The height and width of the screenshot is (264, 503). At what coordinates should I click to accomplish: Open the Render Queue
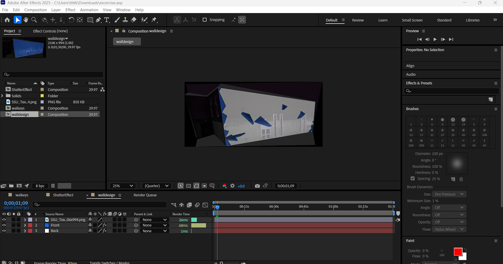coord(145,195)
